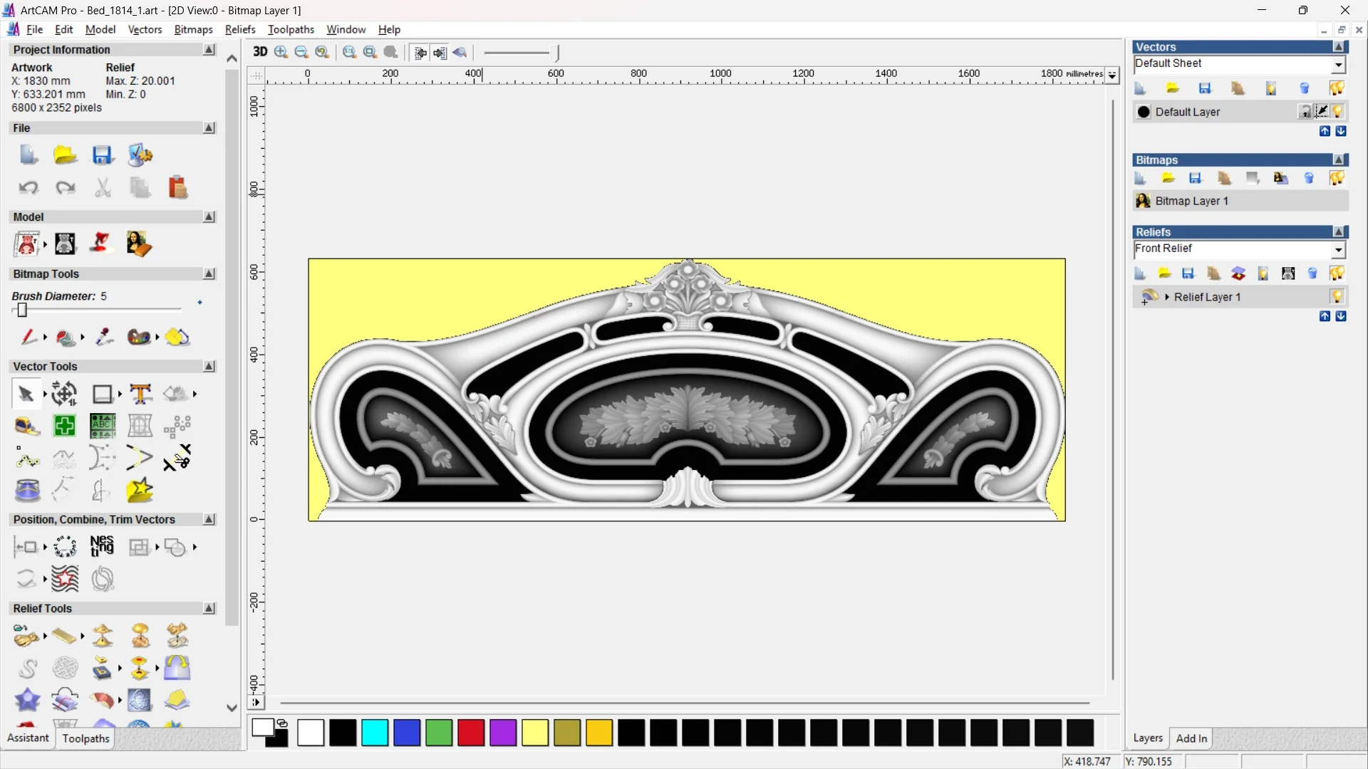The width and height of the screenshot is (1368, 769).
Task: Select the paint brush bitmap tool
Action: click(27, 337)
